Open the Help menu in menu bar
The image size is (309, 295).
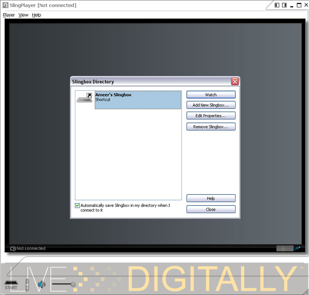[x=36, y=15]
